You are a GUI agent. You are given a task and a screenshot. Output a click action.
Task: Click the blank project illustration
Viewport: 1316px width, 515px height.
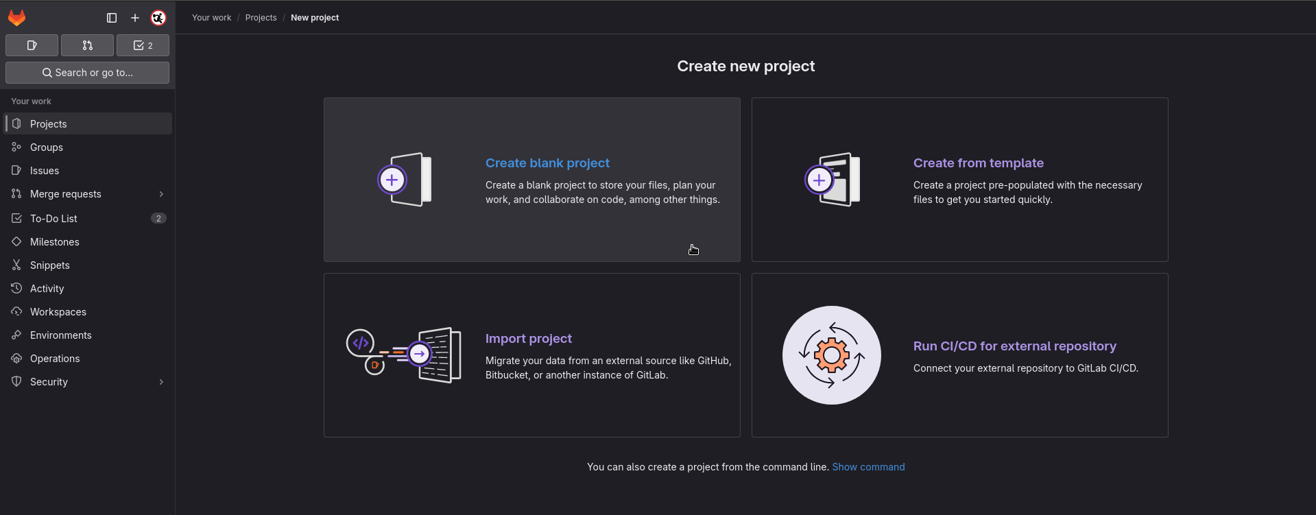(x=405, y=180)
